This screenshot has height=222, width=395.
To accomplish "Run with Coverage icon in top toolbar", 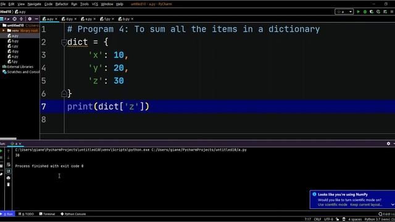I will (372, 12).
